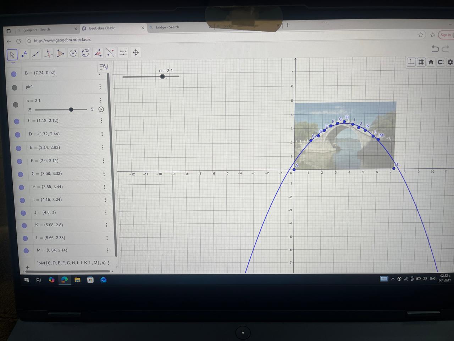
Task: Click the Sign in button
Action: pos(446,35)
